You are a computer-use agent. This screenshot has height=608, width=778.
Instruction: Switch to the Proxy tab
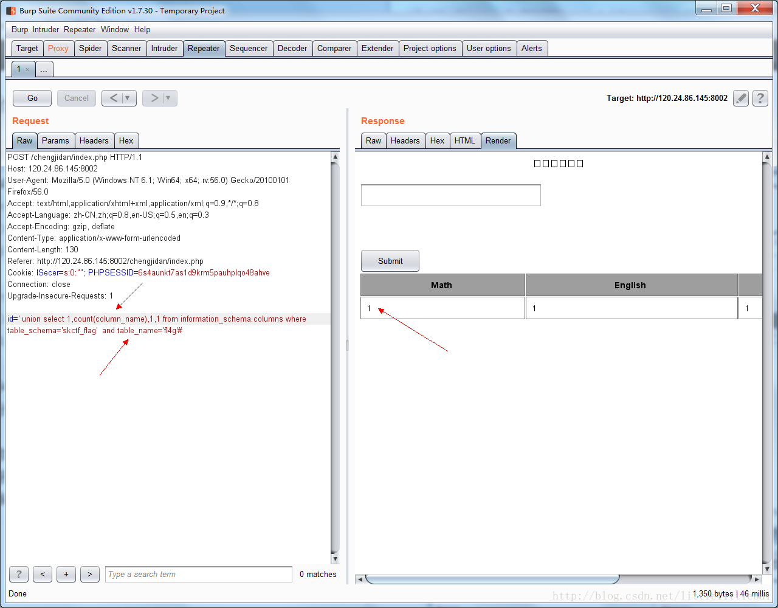pos(58,48)
